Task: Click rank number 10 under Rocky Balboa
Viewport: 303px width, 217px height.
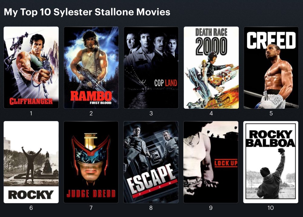Action: tap(271, 208)
